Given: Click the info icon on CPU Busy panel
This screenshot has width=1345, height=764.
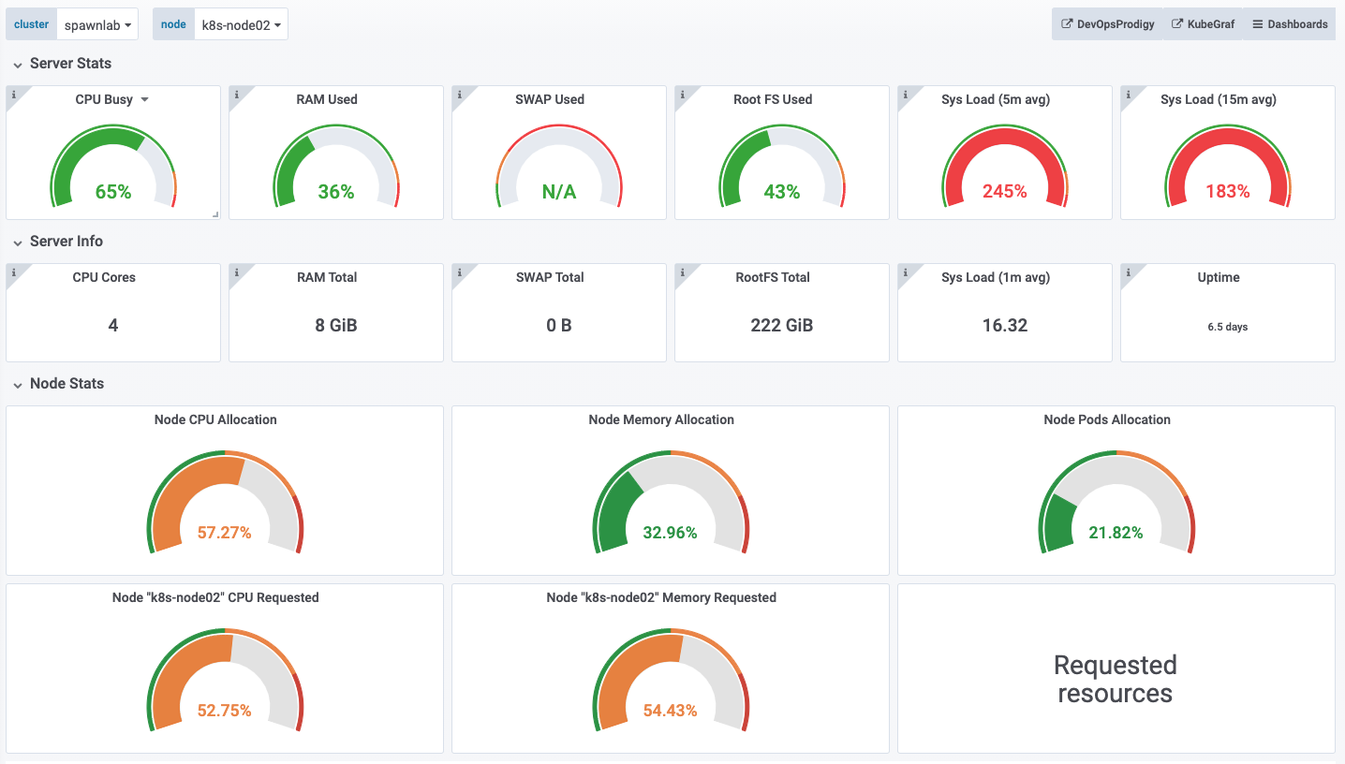Looking at the screenshot, I should click(13, 94).
